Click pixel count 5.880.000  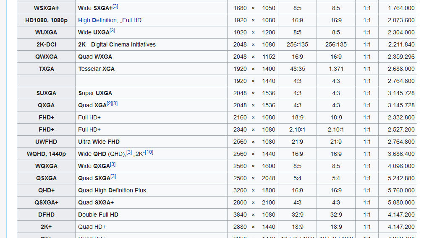tap(401, 202)
